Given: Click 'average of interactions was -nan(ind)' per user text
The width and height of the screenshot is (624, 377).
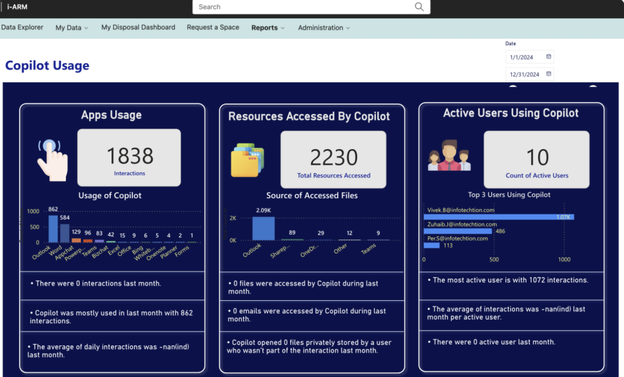Looking at the screenshot, I should pos(506,313).
